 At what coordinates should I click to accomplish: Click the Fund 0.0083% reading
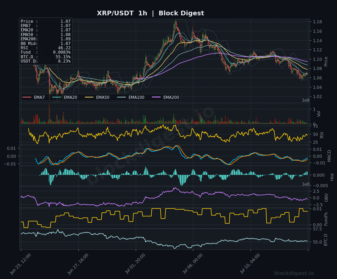[x=46, y=52]
